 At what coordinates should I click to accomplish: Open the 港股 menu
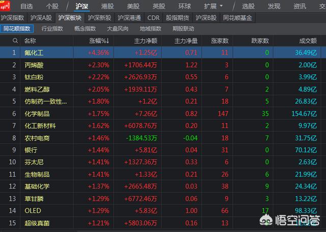[x=107, y=6]
